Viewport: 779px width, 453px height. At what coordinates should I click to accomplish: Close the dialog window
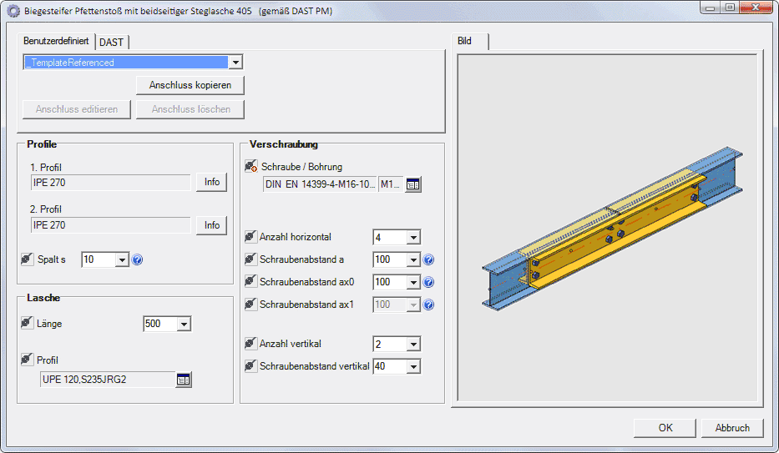click(x=755, y=8)
